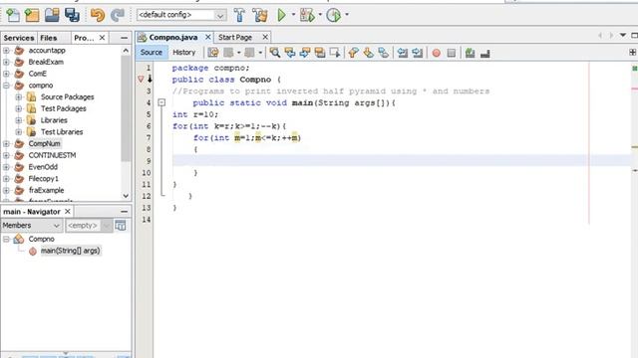Viewport: 638px width, 358px height.
Task: Minimize the Projects window group
Action: click(124, 38)
